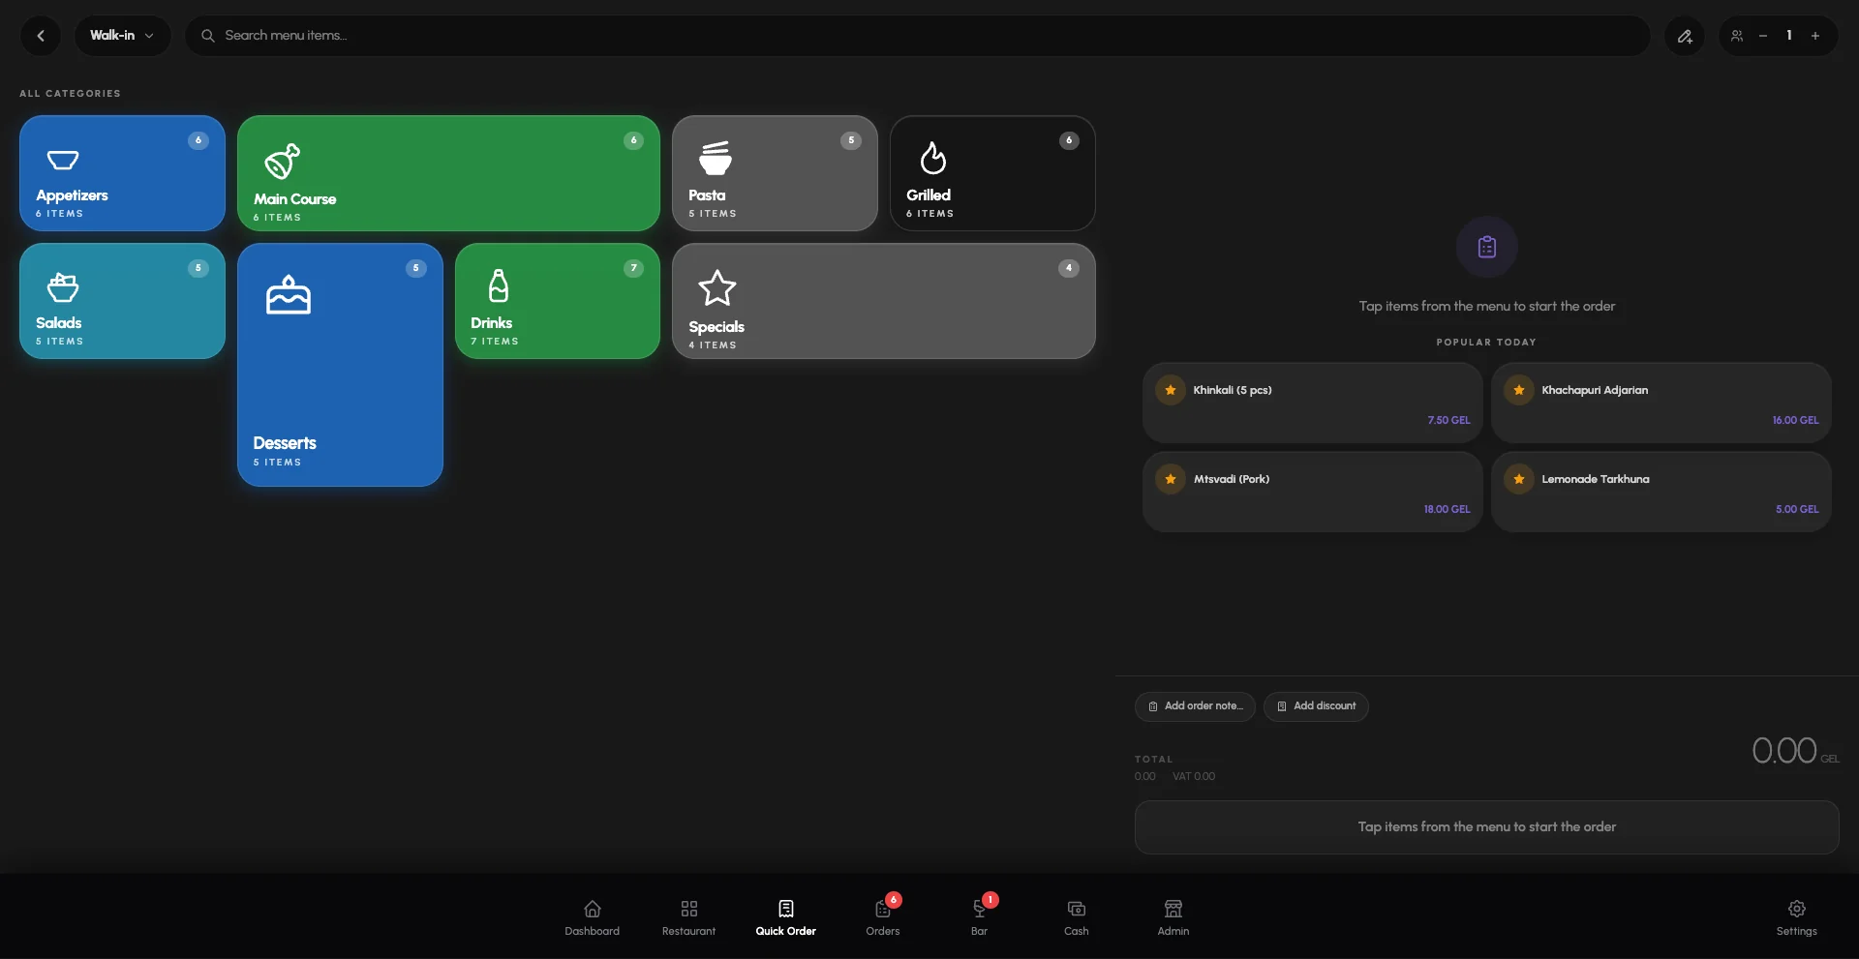Open the Main Course category tile
This screenshot has width=1859, height=959.
[x=448, y=173]
